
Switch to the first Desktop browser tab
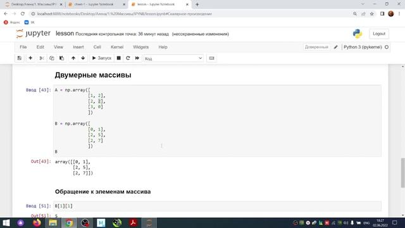(x=34, y=4)
